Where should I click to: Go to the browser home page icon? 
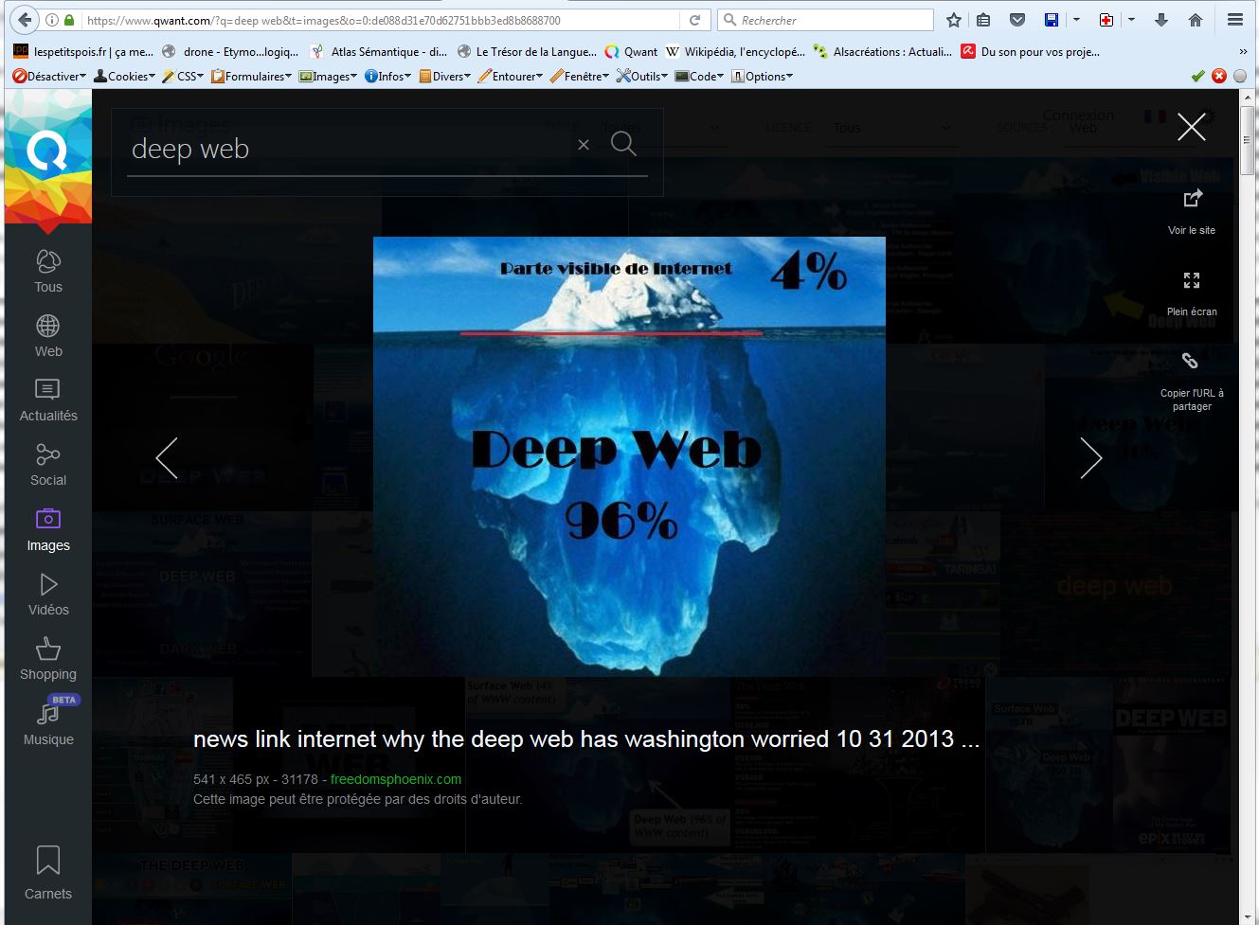pyautogui.click(x=1196, y=20)
